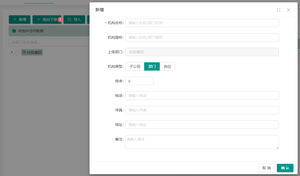Focus the 电话 input field
300x176 pixels.
[x=202, y=96]
